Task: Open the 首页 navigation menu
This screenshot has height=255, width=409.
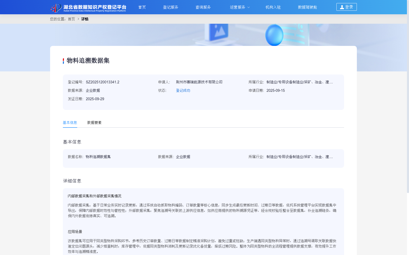Action: pyautogui.click(x=142, y=7)
